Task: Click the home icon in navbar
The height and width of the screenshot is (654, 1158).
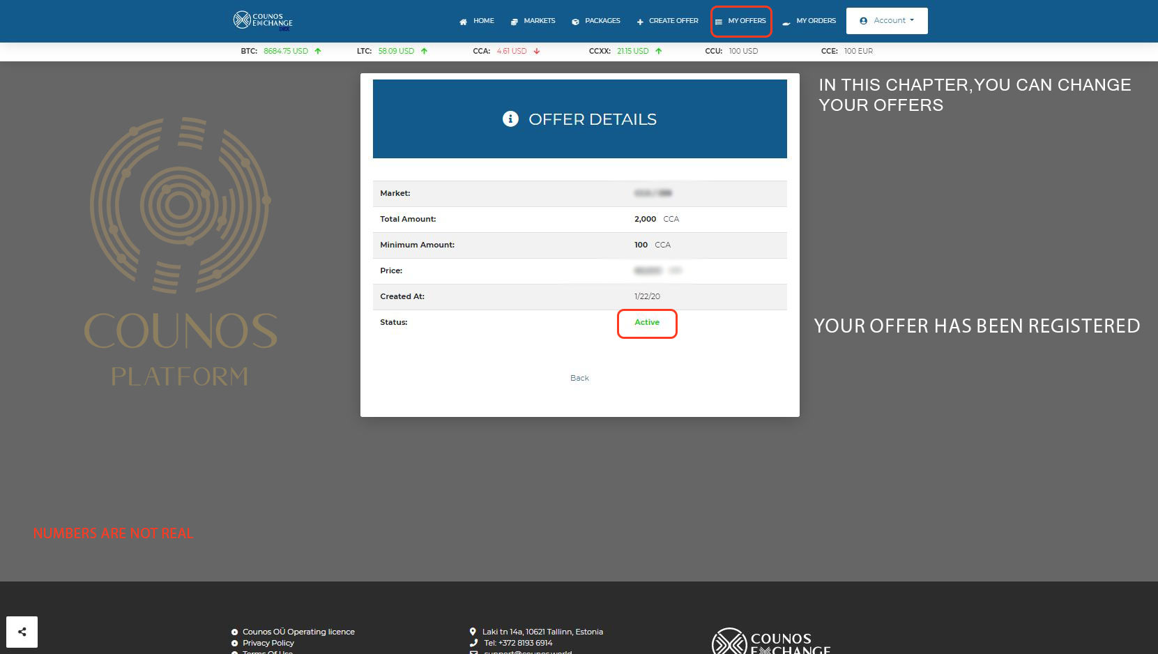Action: pyautogui.click(x=463, y=22)
